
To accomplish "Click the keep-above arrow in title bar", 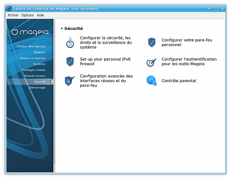I will [x=209, y=9].
